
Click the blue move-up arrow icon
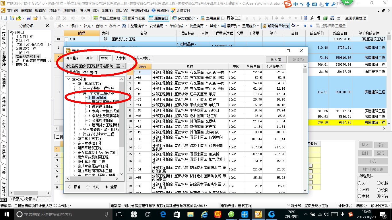pyautogui.click(x=305, y=26)
